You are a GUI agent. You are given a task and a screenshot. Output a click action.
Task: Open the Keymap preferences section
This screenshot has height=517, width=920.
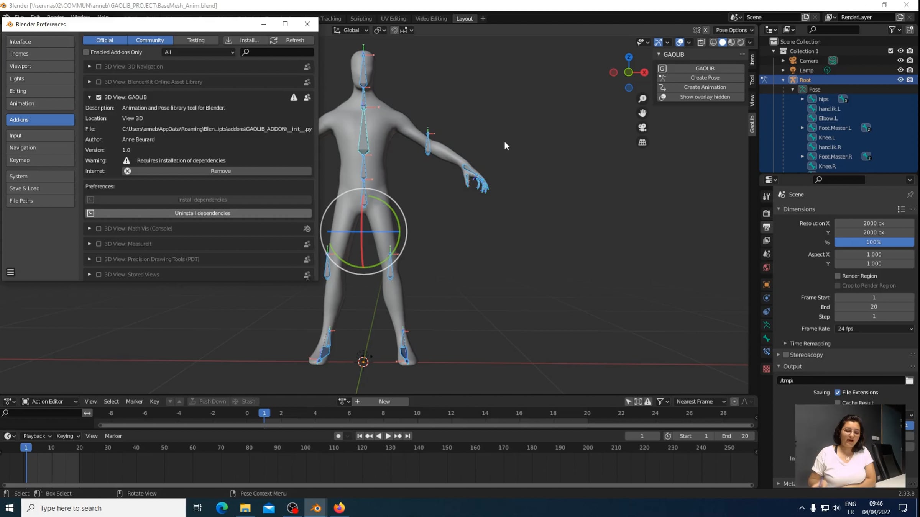click(40, 160)
